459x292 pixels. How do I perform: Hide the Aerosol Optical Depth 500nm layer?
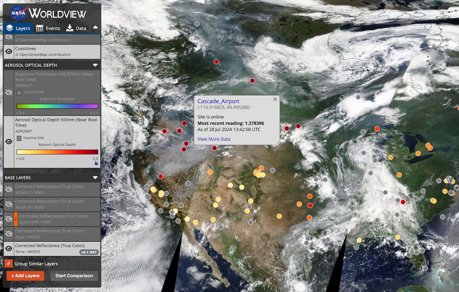pos(9,142)
